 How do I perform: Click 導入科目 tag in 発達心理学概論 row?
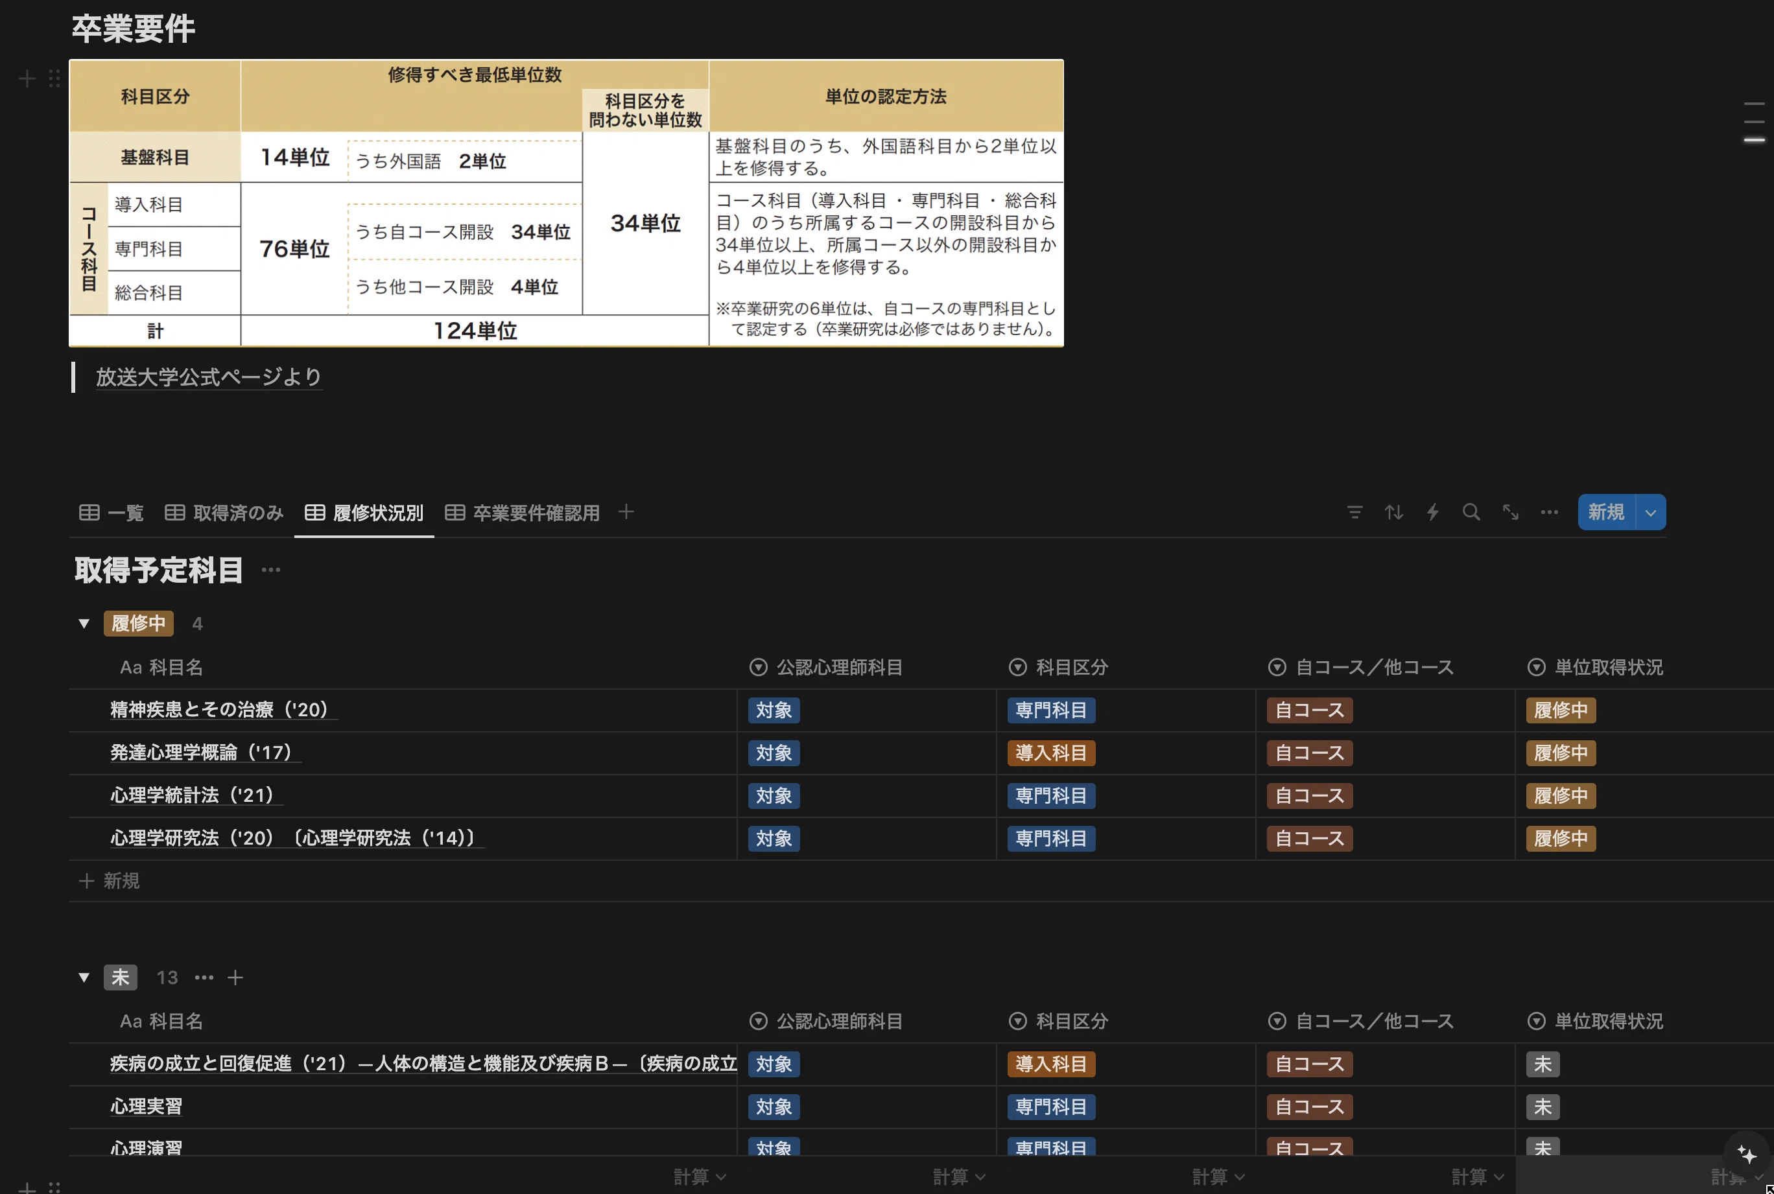click(1051, 753)
